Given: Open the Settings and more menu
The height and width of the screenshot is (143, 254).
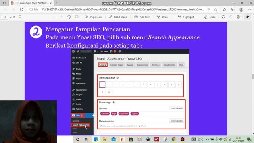Looking at the screenshot, I should [x=250, y=10].
